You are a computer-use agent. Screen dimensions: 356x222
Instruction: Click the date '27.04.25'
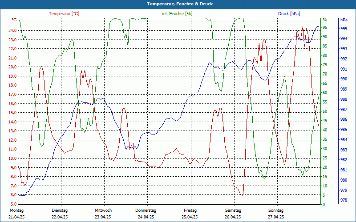(276, 217)
